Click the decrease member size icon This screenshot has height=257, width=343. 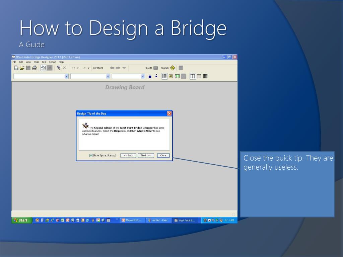pyautogui.click(x=156, y=76)
